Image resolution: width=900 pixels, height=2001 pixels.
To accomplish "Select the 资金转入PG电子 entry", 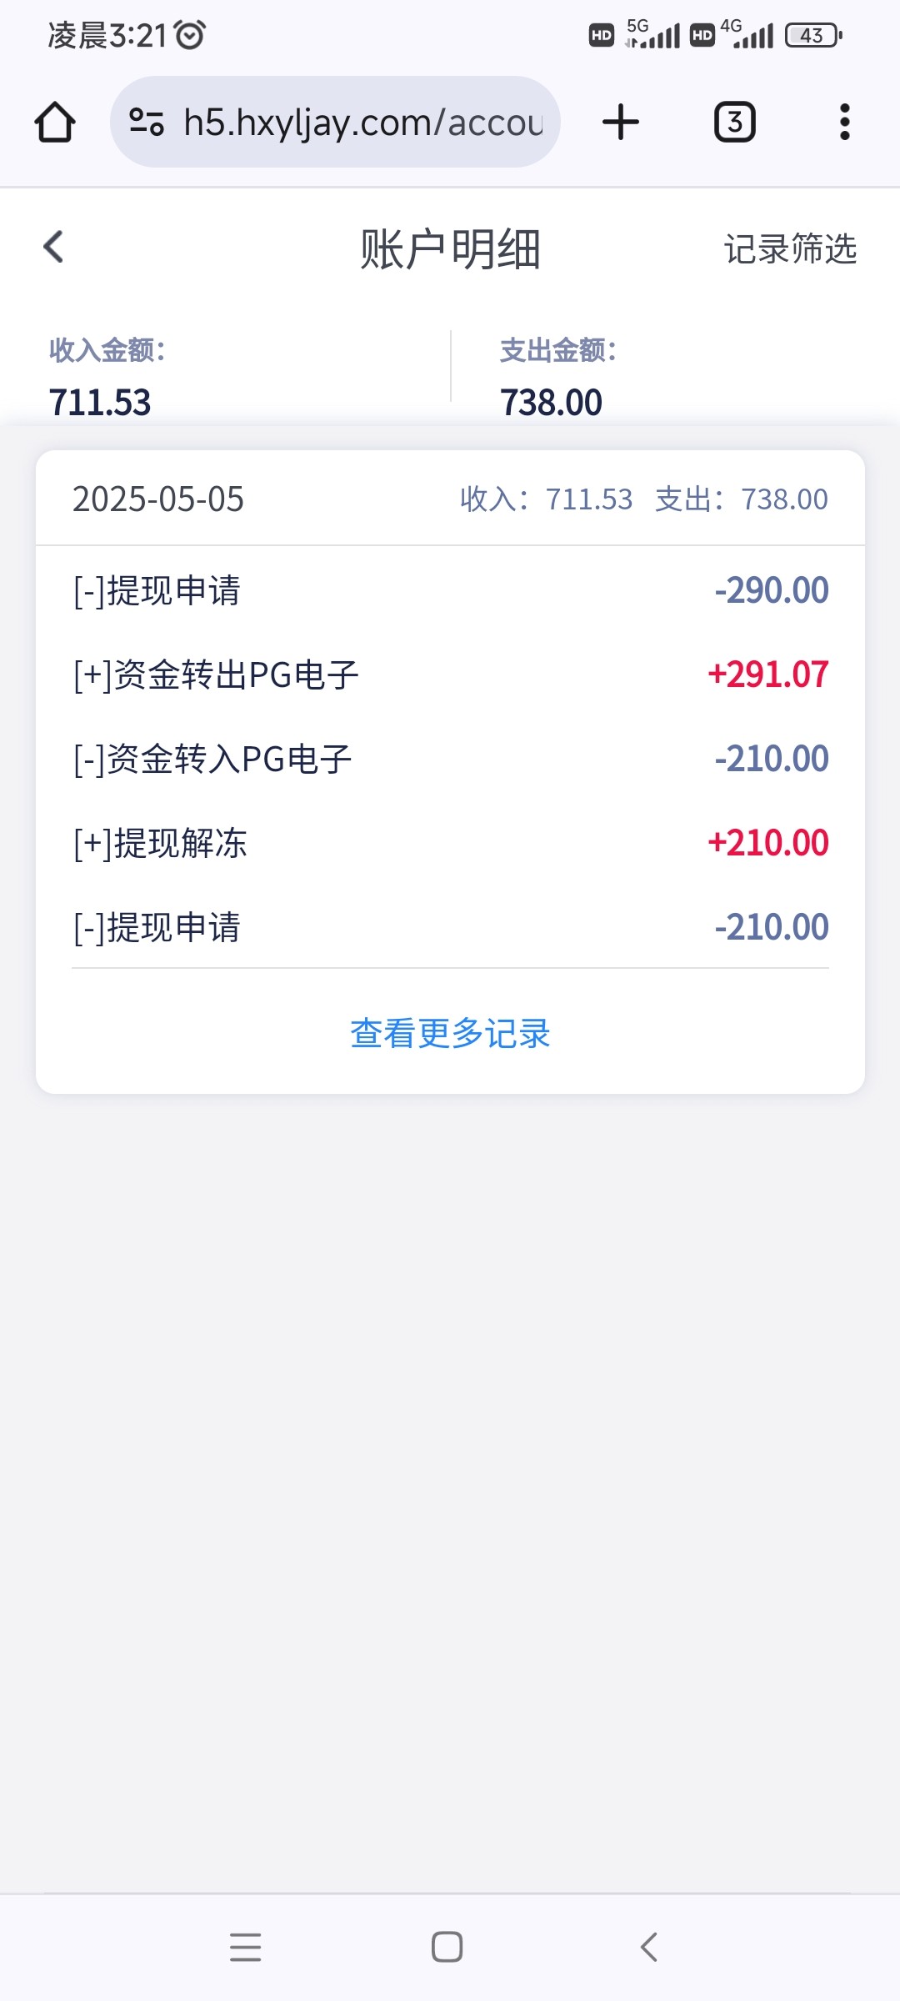I will (x=450, y=760).
